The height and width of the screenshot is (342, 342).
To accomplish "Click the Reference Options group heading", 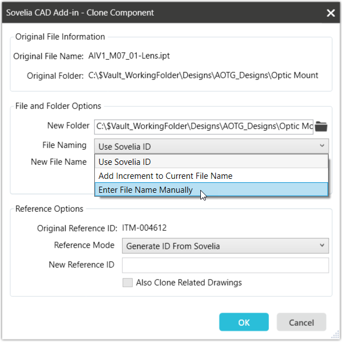I will point(49,208).
